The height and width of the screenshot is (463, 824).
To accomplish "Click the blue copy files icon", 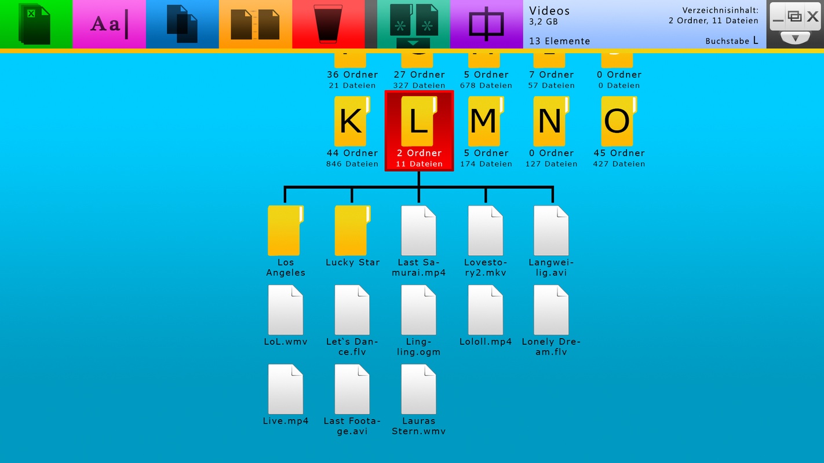I will (x=182, y=24).
